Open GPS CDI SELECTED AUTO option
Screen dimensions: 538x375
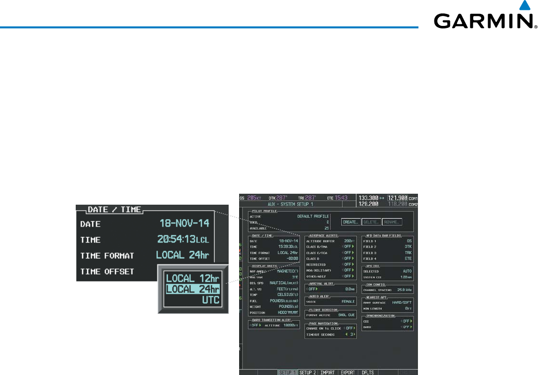(x=407, y=271)
